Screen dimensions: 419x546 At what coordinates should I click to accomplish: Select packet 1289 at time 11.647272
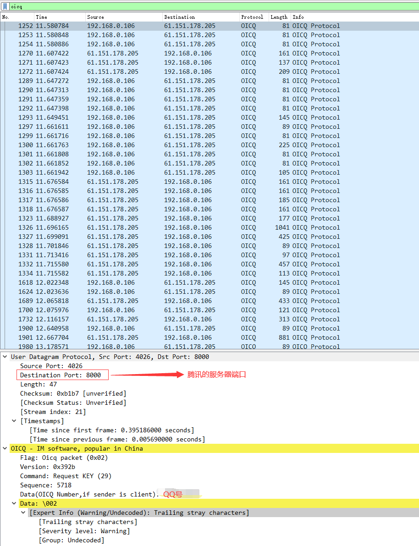(209, 81)
